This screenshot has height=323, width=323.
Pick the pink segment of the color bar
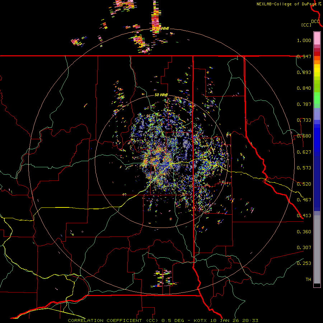(x=317, y=38)
